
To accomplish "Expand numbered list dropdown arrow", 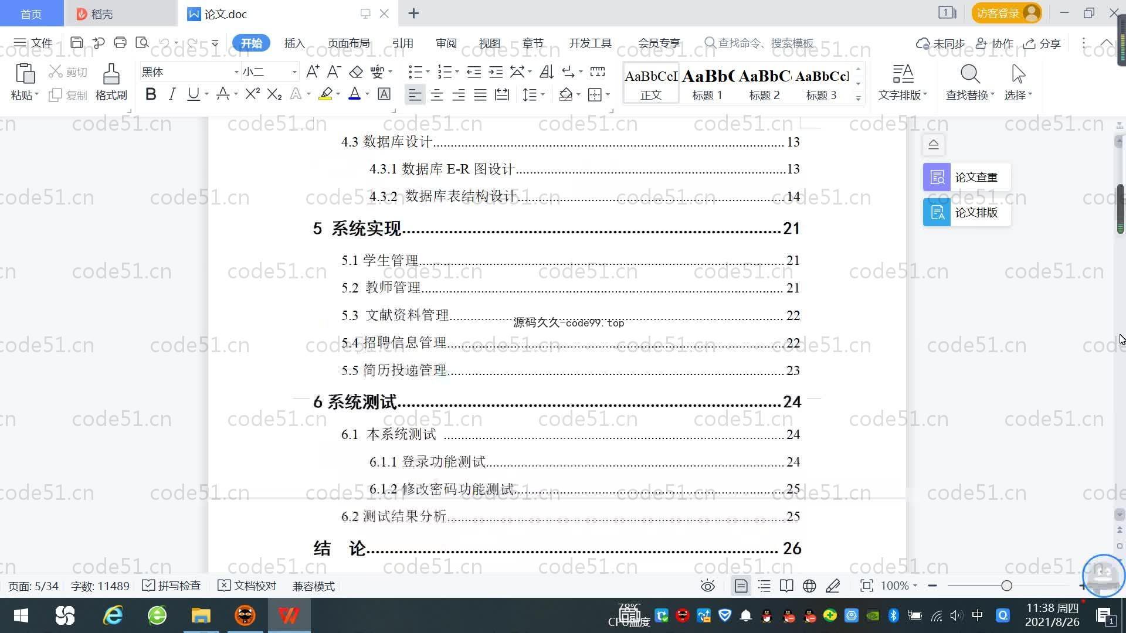I will point(457,72).
